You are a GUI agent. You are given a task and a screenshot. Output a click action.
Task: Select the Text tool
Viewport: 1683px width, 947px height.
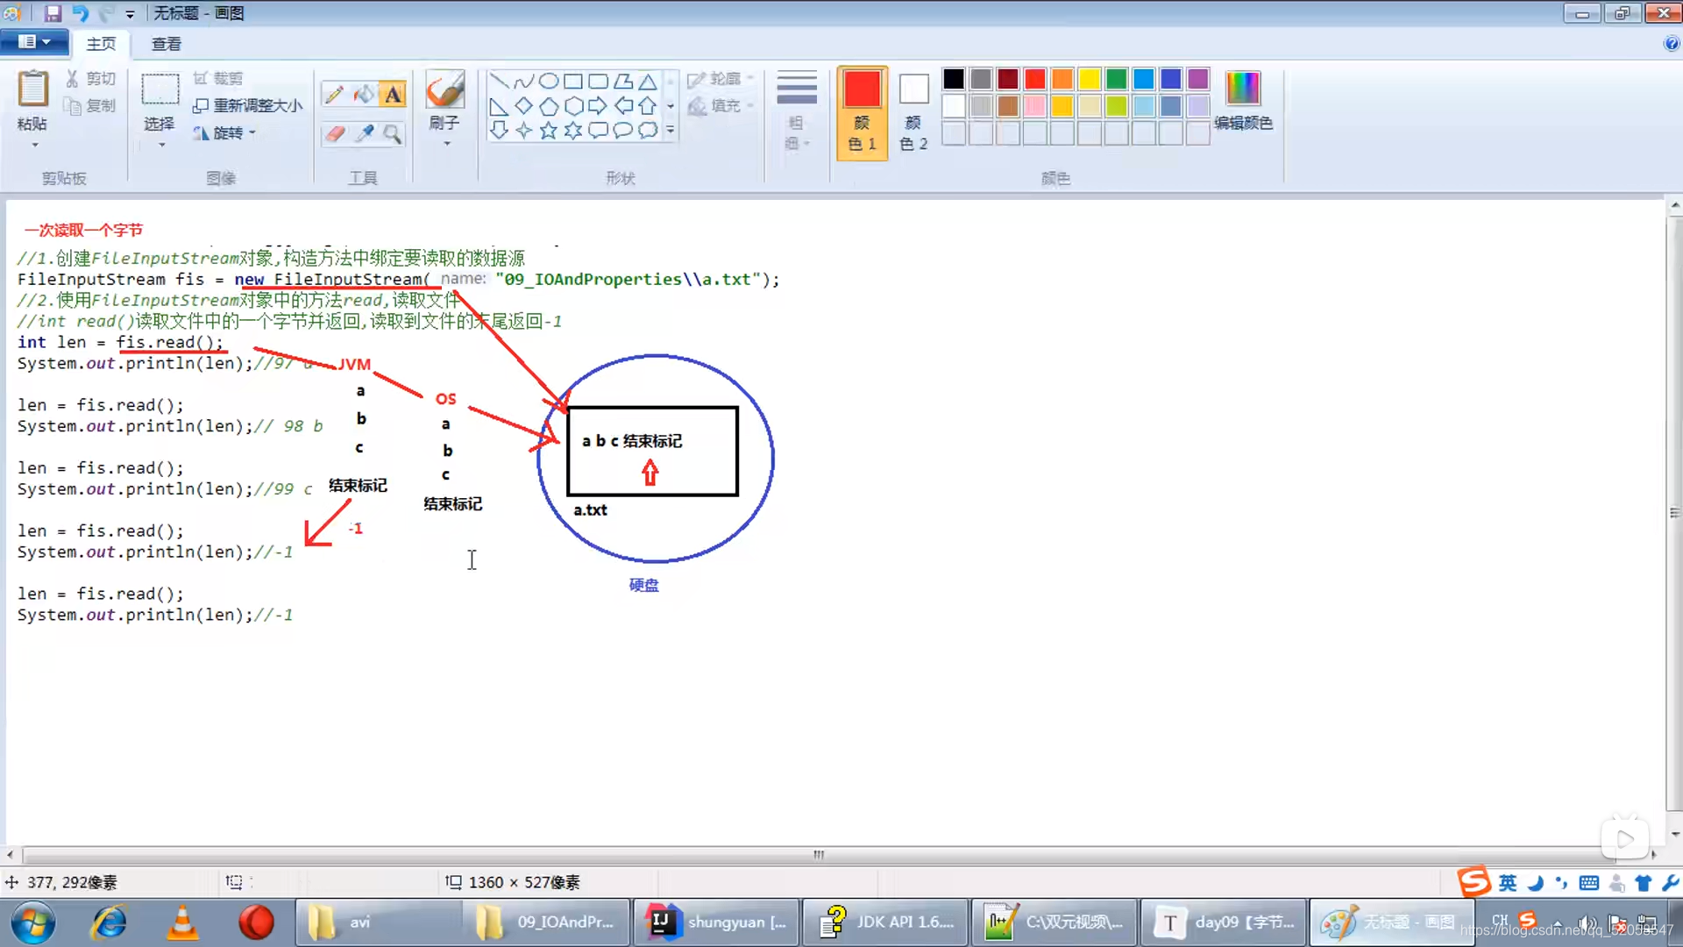(x=393, y=94)
